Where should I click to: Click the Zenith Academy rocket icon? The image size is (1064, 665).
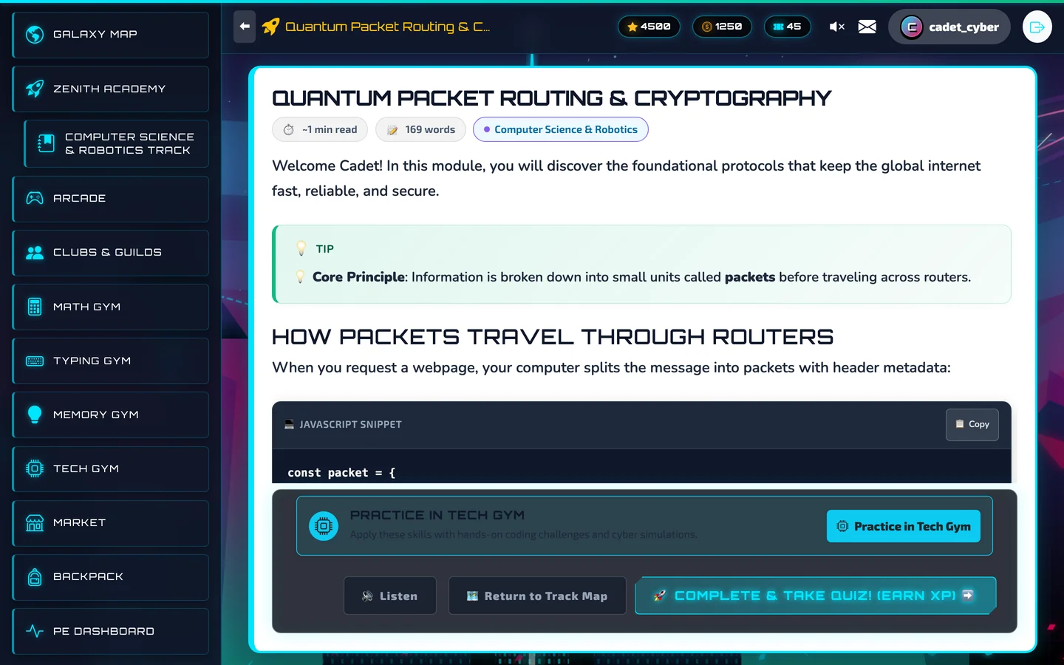pos(35,89)
